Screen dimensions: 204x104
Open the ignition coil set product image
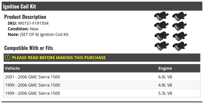(x=171, y=31)
